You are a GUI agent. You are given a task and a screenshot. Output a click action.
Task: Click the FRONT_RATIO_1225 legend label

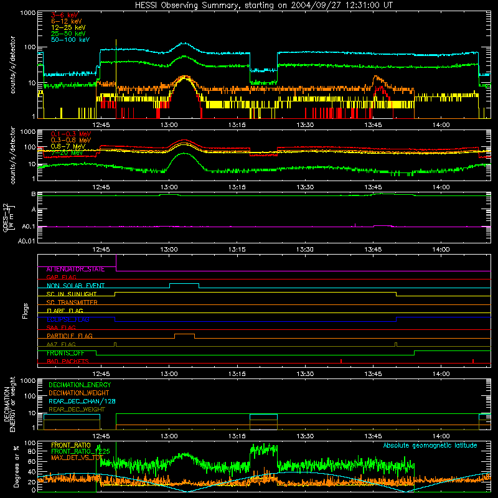click(81, 451)
